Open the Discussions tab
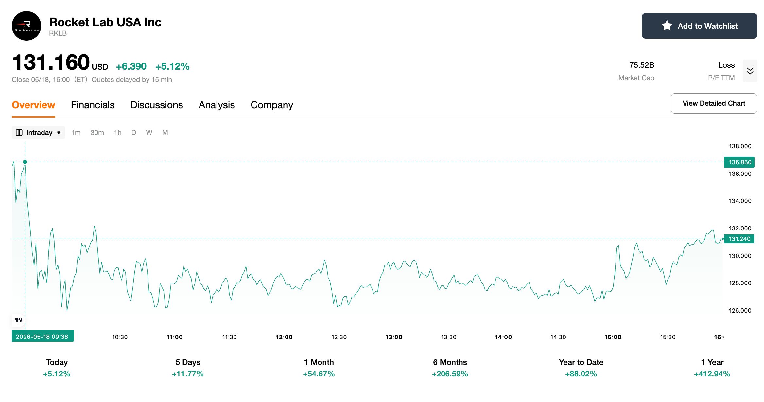764x402 pixels. tap(157, 105)
